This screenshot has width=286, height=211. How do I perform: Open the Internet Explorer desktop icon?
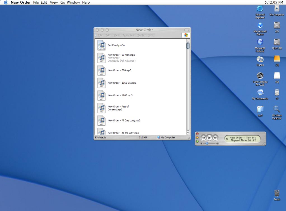point(260,9)
